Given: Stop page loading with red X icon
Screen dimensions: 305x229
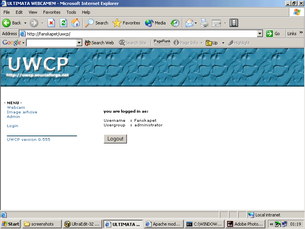Looking at the screenshot, I should click(51, 23).
